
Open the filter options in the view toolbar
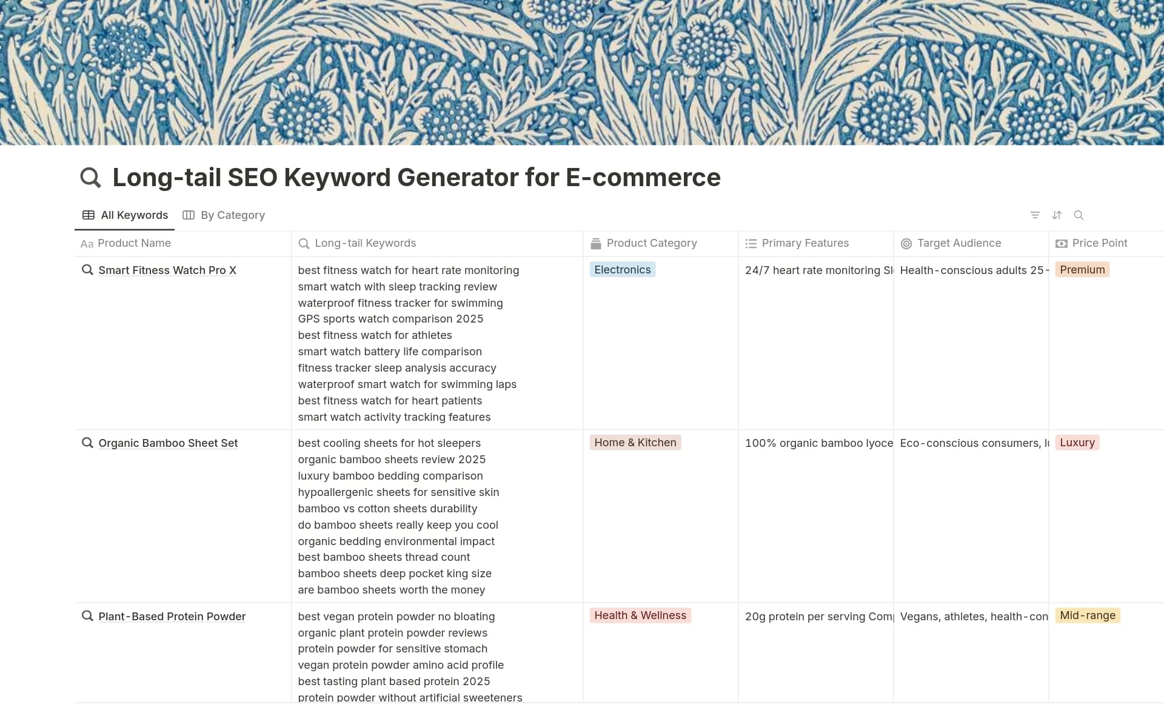1035,215
